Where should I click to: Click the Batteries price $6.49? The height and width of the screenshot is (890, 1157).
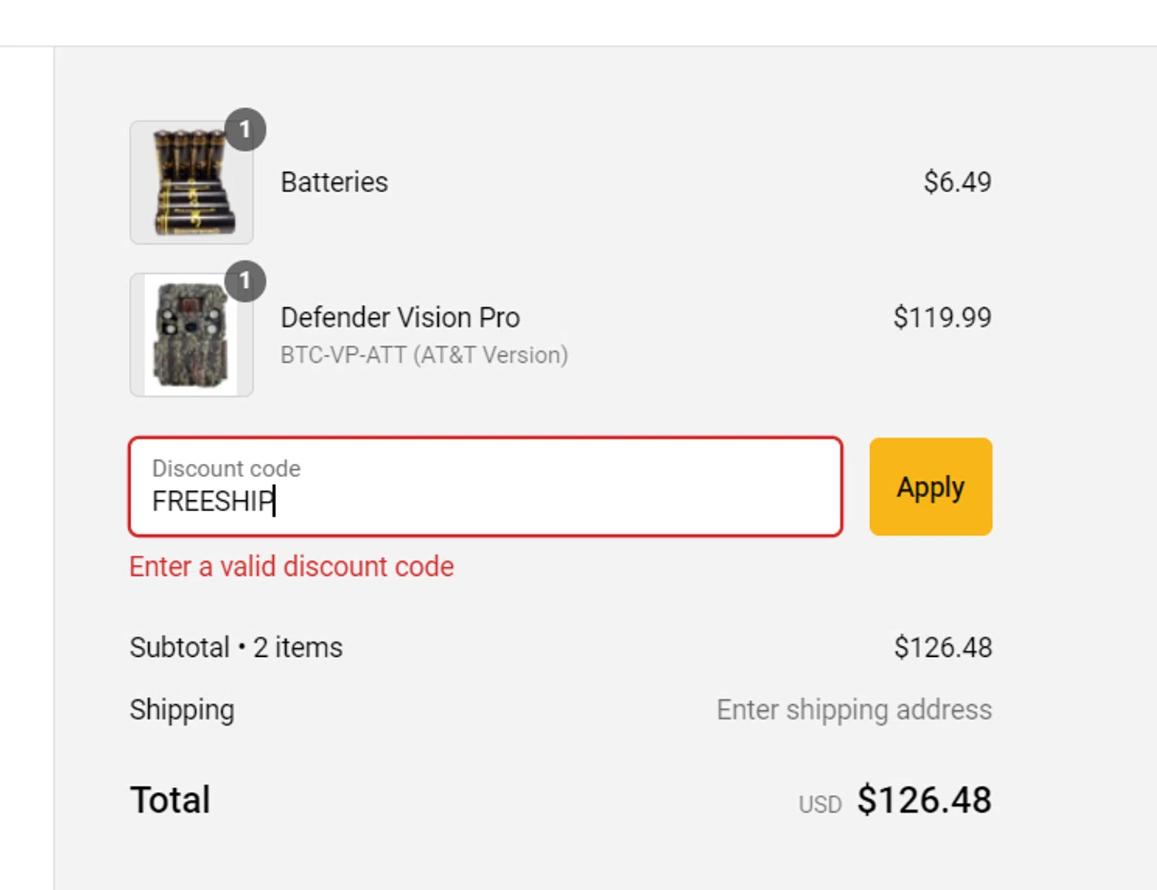[x=957, y=182]
